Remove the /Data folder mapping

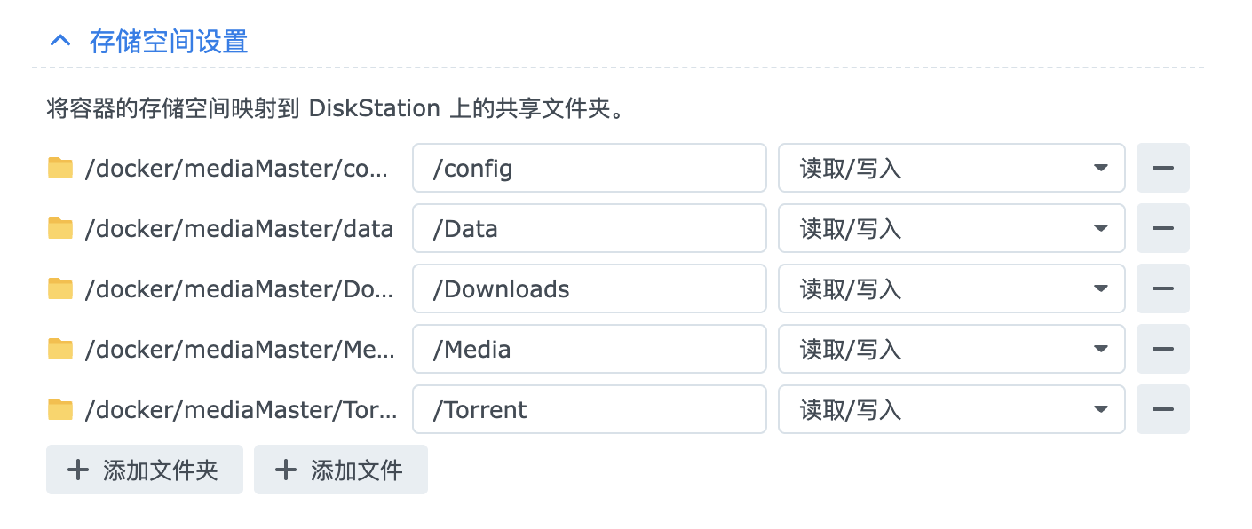pyautogui.click(x=1162, y=228)
